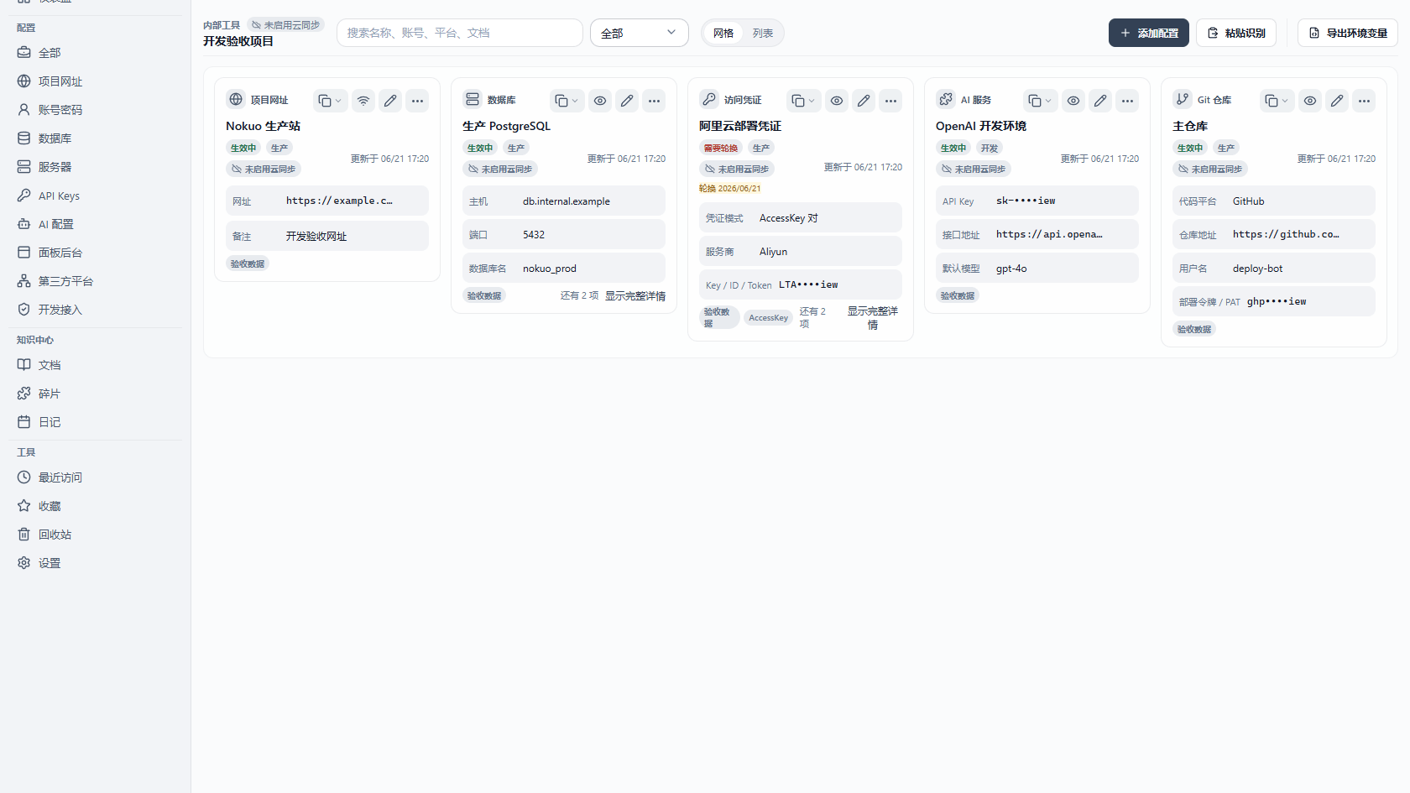The width and height of the screenshot is (1410, 793).
Task: Toggle eye visibility on 阿里云部署凭证 card
Action: (837, 101)
